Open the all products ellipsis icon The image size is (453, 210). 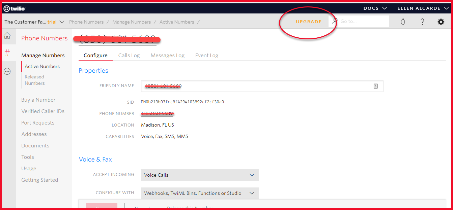point(7,71)
